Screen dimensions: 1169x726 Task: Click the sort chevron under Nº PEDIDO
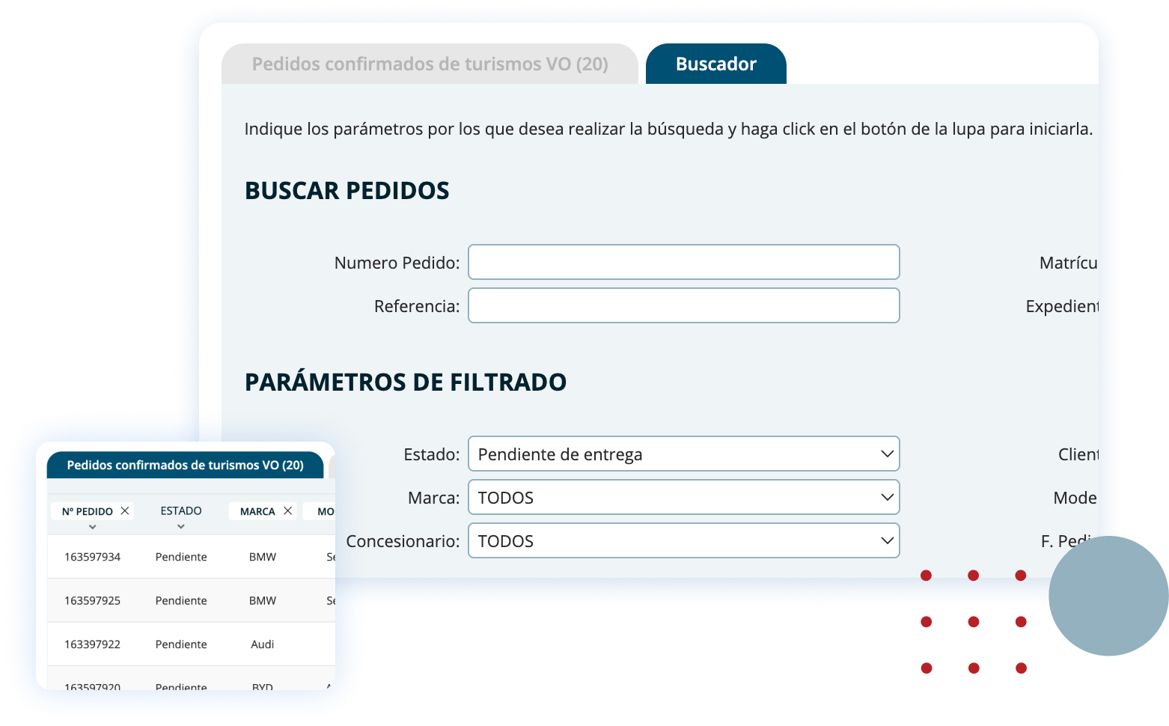[x=93, y=527]
